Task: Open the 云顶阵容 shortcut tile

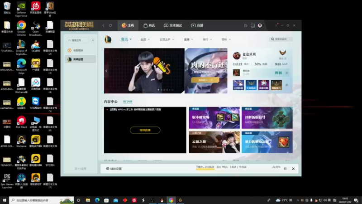Action: coord(238,85)
